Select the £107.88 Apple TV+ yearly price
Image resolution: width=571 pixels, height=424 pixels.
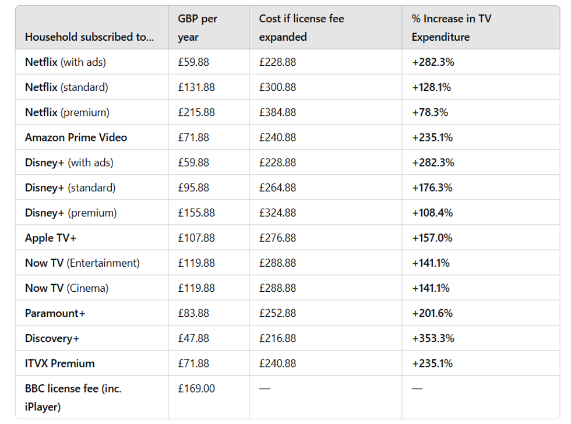pyautogui.click(x=196, y=238)
